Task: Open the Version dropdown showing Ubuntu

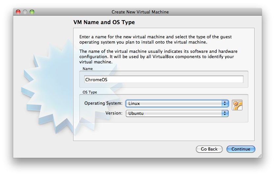Action: (x=174, y=113)
